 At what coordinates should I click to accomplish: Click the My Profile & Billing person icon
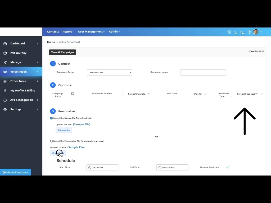pyautogui.click(x=5, y=91)
